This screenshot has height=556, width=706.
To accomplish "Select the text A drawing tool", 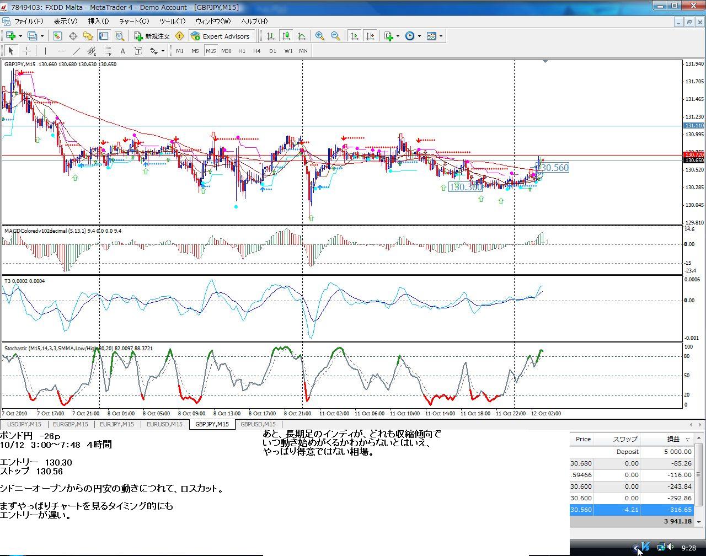I will pos(122,51).
